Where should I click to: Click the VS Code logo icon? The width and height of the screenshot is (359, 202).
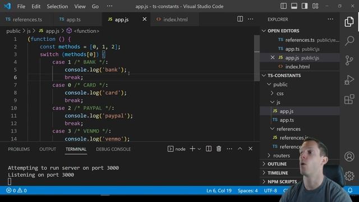(x=7, y=6)
